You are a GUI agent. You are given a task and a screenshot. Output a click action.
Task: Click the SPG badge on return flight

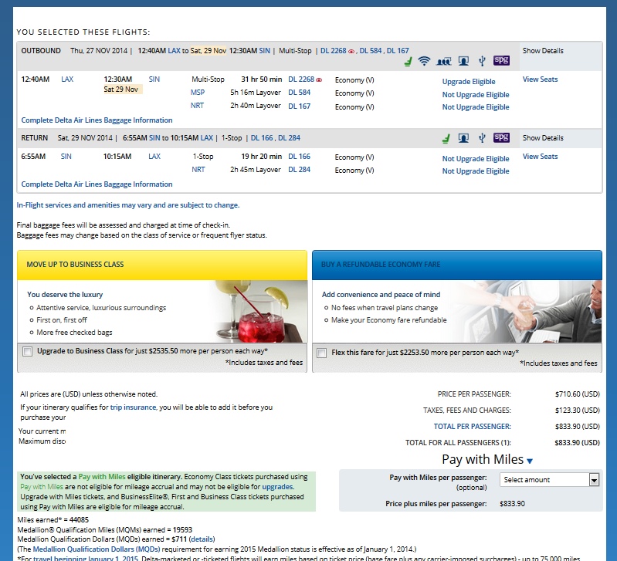[x=501, y=137]
